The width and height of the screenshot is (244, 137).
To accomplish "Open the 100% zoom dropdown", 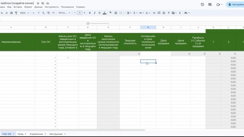I will tap(24, 13).
